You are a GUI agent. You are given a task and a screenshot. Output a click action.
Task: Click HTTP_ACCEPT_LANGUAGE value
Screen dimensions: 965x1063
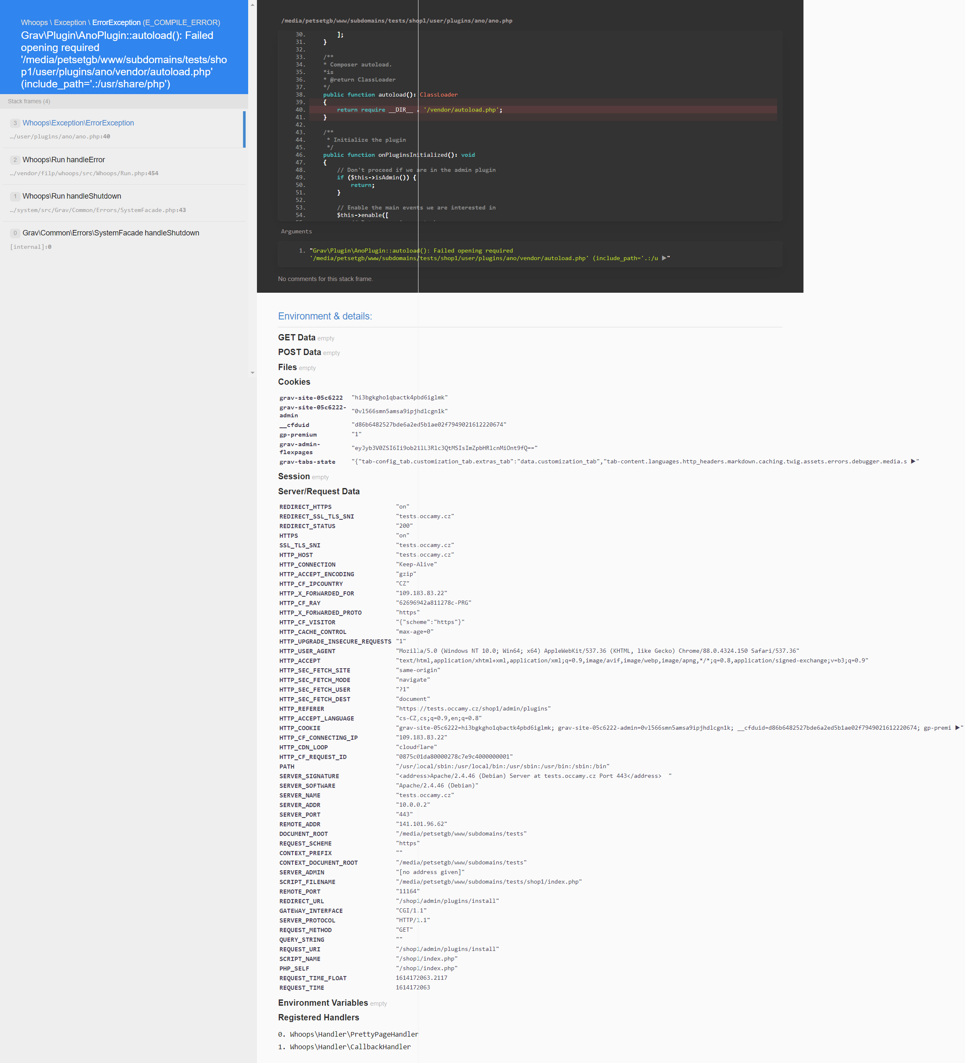439,718
